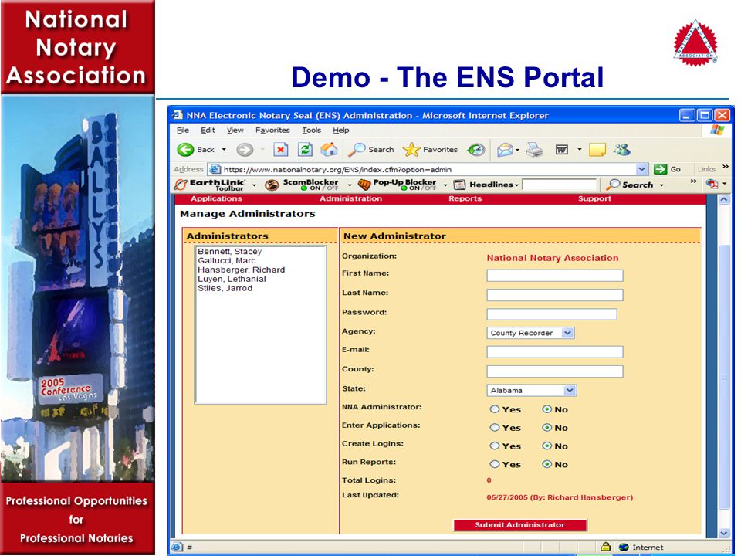Open the yellow Discuss note icon
Image resolution: width=741 pixels, height=556 pixels.
pyautogui.click(x=597, y=150)
